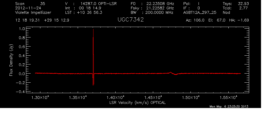Click the Int 00 18 14.9 value
Screen dimensions: 266x135
pyautogui.click(x=90, y=8)
